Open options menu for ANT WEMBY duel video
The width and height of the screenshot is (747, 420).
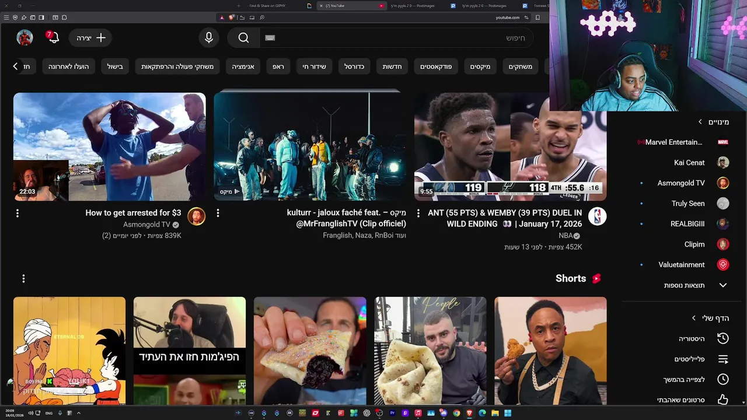[x=418, y=213]
